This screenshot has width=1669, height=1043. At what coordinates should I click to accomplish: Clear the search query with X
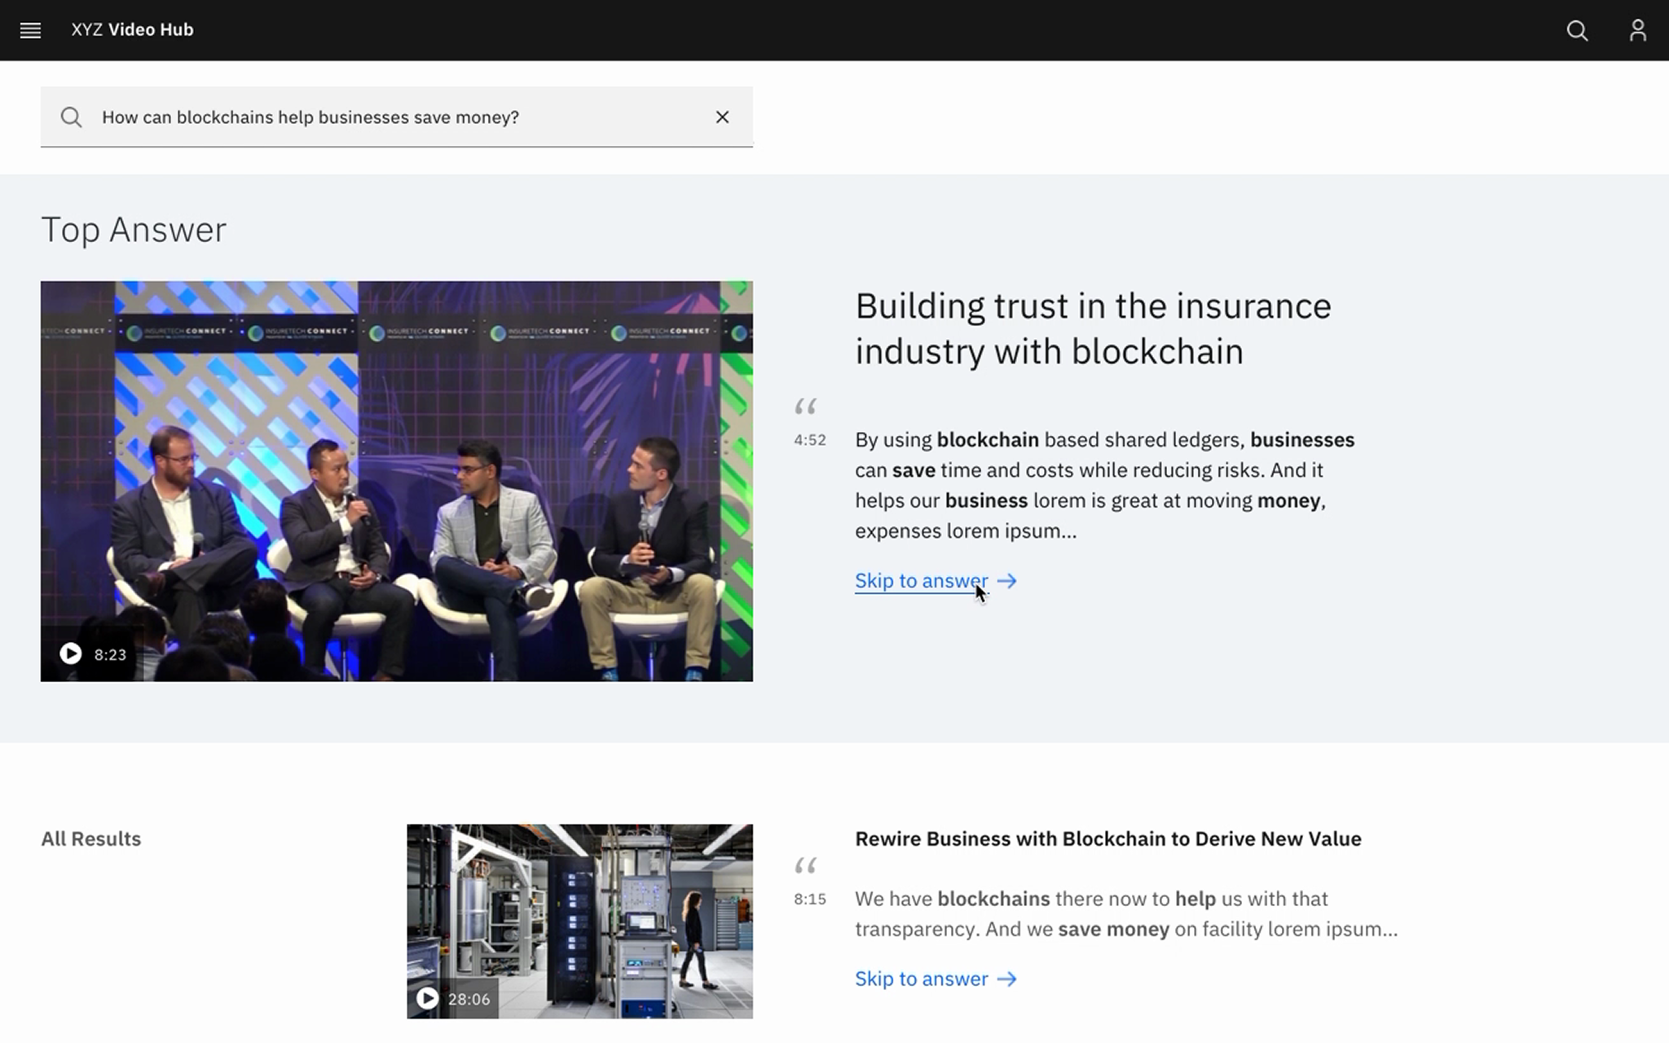[x=722, y=117]
